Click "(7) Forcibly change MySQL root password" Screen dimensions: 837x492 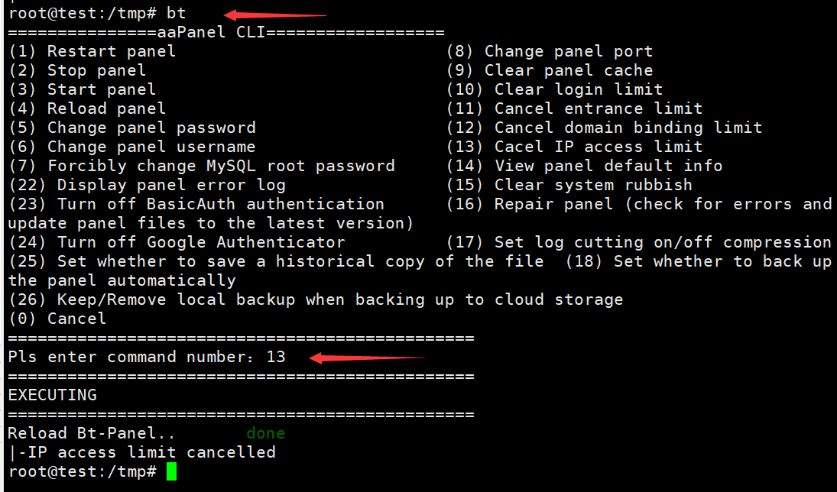click(x=201, y=166)
